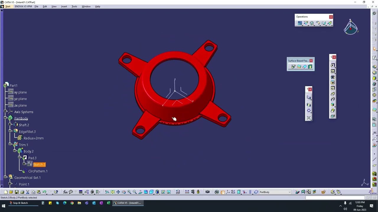Viewport: 378px width, 212px height.
Task: Open the ENOVIA V5 VPM menu
Action: [23, 6]
